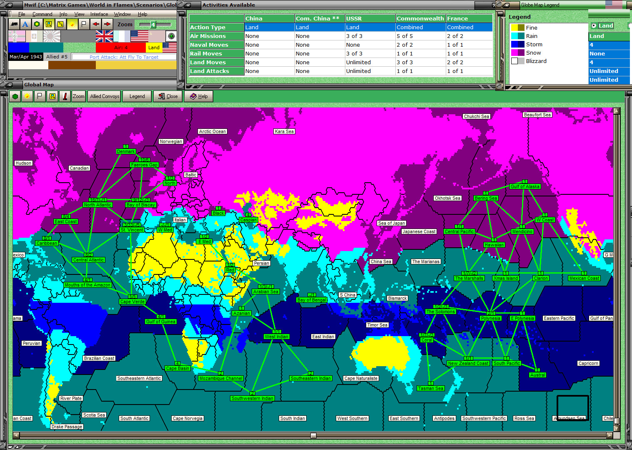Image resolution: width=632 pixels, height=450 pixels.
Task: Click the Port Attack status field
Action: coord(124,57)
